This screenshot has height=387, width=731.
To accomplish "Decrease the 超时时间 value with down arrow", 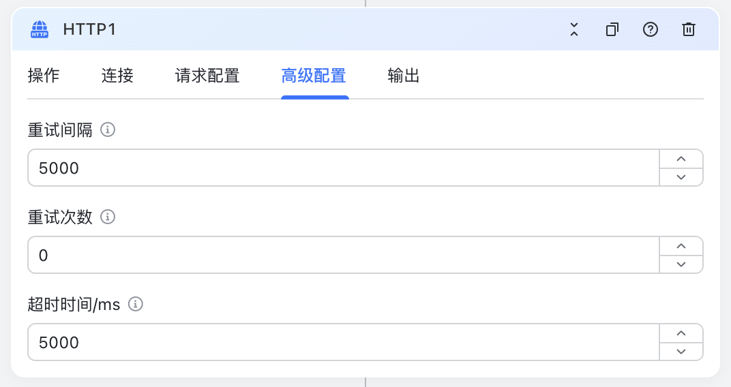I will point(681,351).
